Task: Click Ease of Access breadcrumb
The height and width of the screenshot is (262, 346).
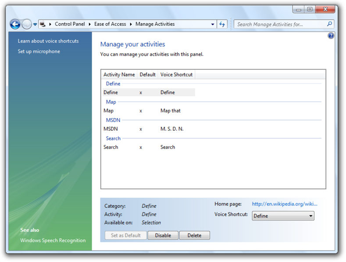Action: [110, 24]
